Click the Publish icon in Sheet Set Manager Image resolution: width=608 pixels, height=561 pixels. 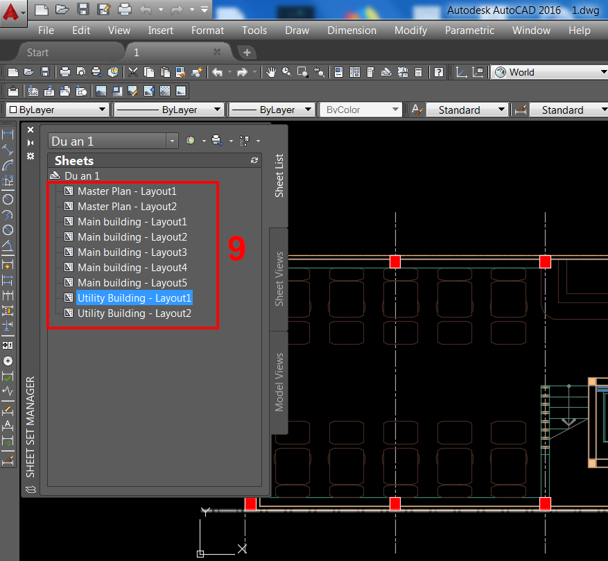tap(216, 140)
